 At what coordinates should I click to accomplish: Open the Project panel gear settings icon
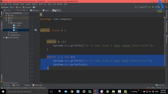(x=24, y=10)
